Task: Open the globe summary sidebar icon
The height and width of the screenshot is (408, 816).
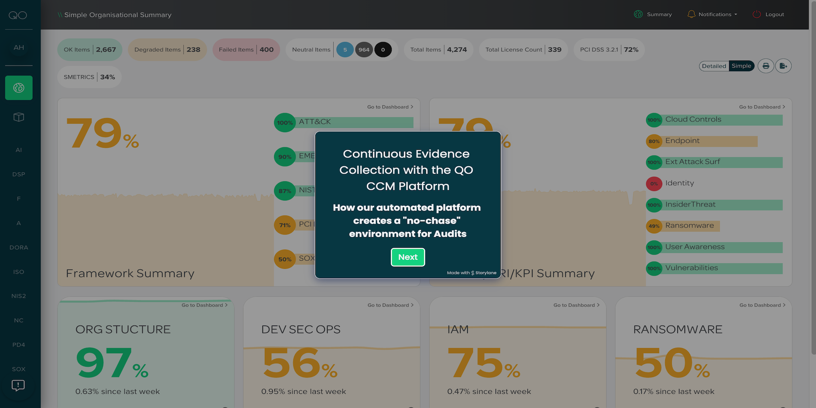Action: click(x=19, y=88)
